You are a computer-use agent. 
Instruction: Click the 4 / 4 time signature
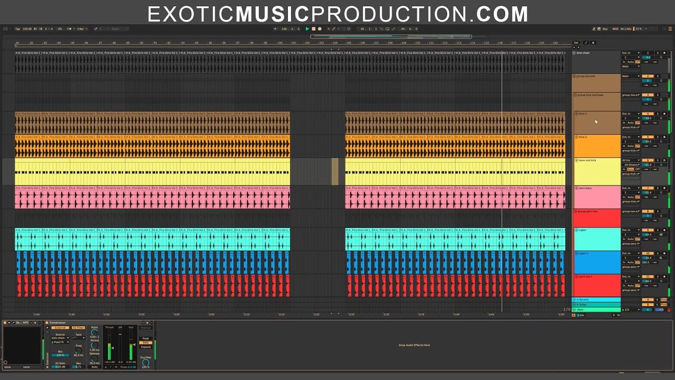(x=49, y=28)
